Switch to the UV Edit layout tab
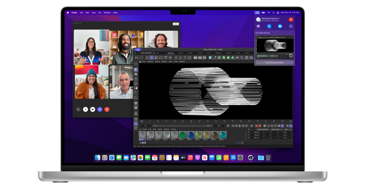The height and width of the screenshot is (187, 368). coord(200,53)
